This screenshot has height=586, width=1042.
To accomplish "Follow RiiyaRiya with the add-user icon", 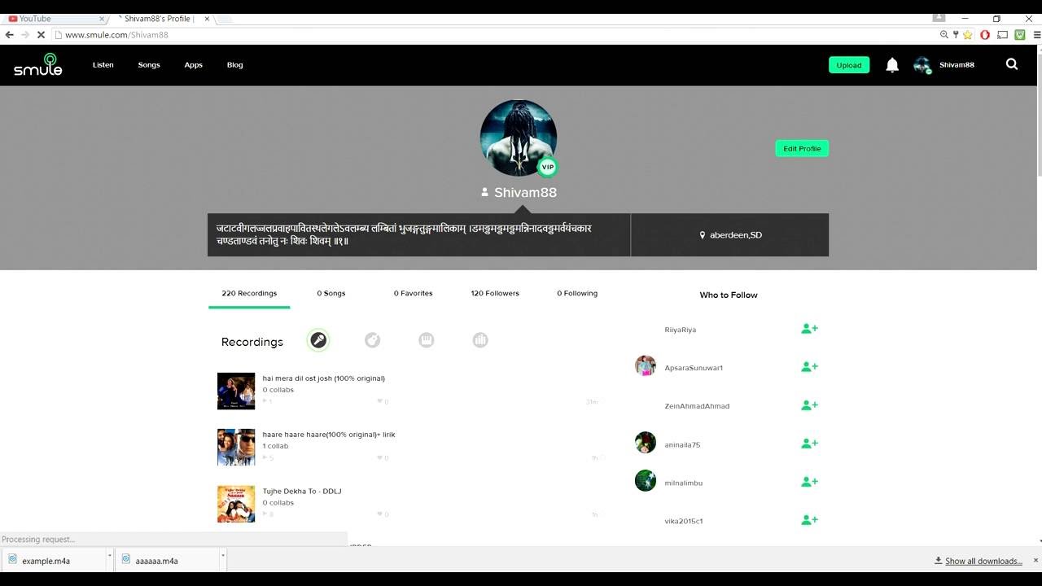I will pyautogui.click(x=809, y=329).
